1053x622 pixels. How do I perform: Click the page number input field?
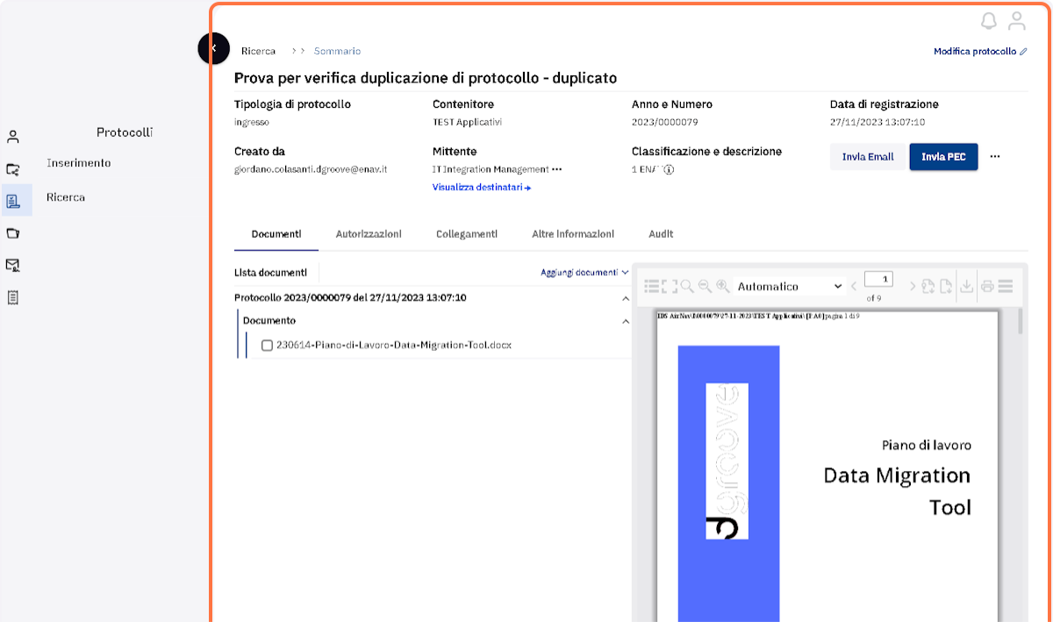pyautogui.click(x=878, y=279)
